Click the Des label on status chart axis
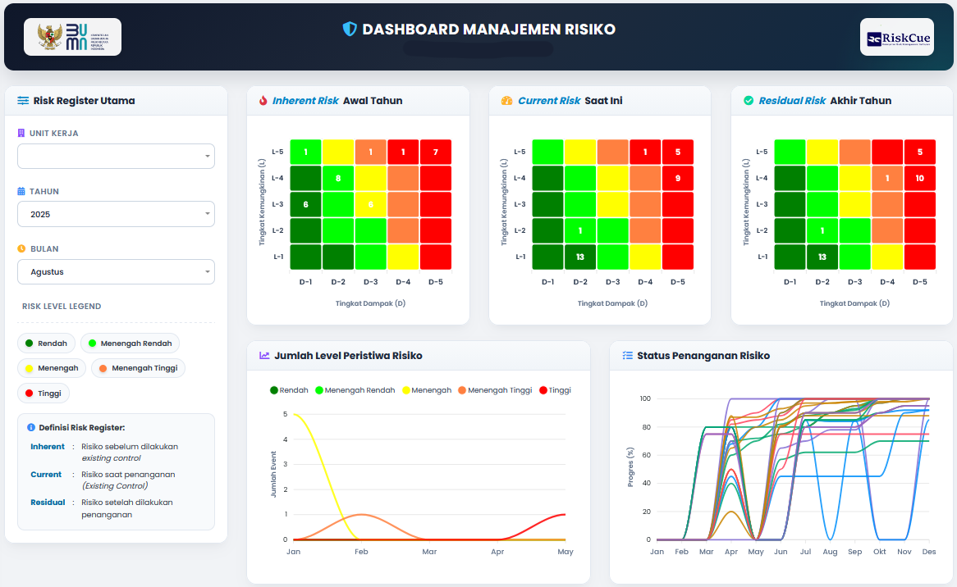 (929, 552)
